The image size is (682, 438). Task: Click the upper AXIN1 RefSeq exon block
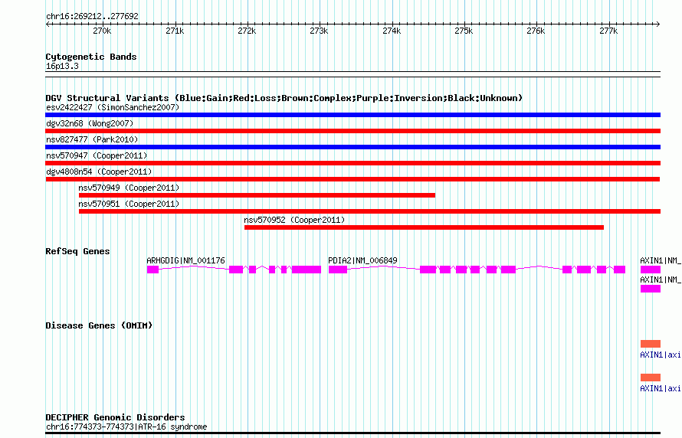coord(651,270)
